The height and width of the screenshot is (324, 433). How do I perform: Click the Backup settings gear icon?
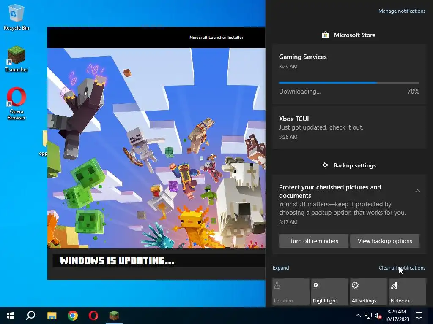325,165
